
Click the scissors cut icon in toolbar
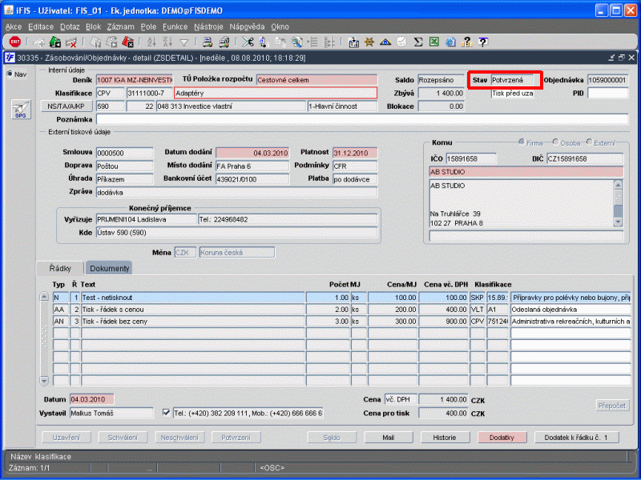(248, 42)
